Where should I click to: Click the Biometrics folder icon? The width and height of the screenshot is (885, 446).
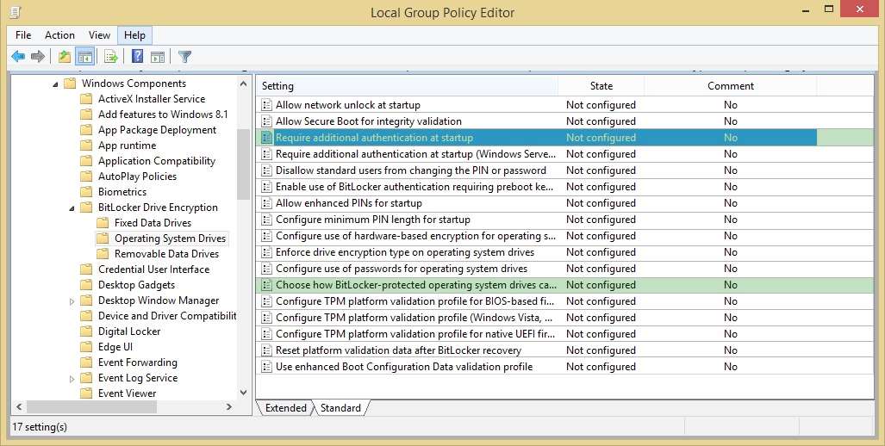86,192
